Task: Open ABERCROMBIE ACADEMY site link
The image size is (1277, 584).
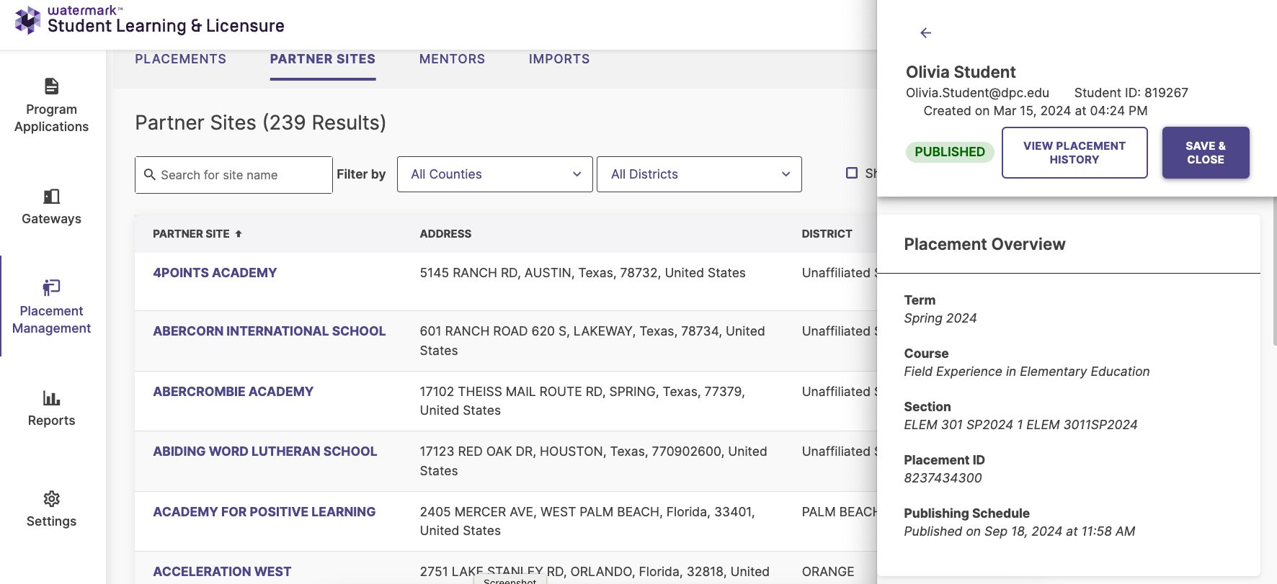Action: point(233,392)
